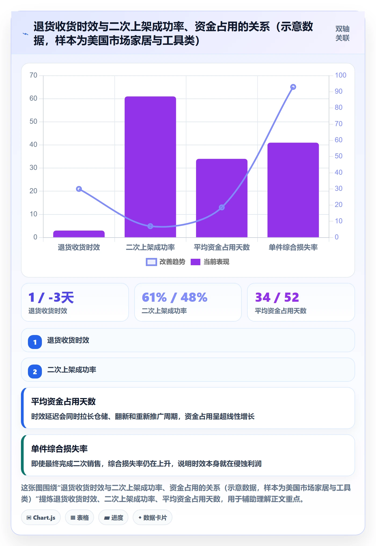The width and height of the screenshot is (376, 546).
Task: Click the 表格 tag
Action: [79, 518]
